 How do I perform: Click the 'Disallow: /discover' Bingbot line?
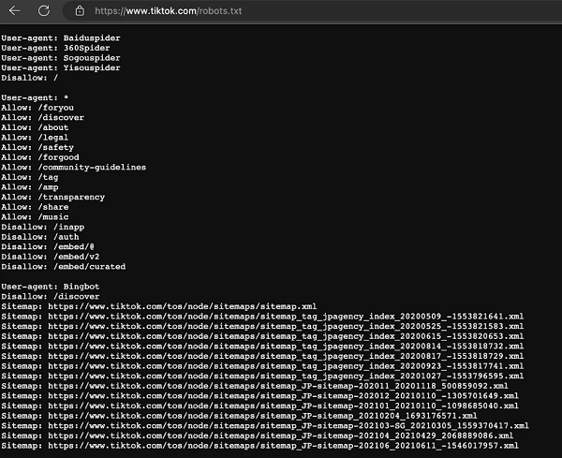click(x=51, y=297)
